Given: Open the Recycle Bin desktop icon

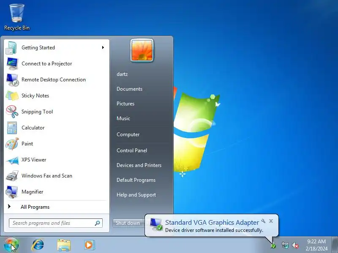Looking at the screenshot, I should click(17, 17).
